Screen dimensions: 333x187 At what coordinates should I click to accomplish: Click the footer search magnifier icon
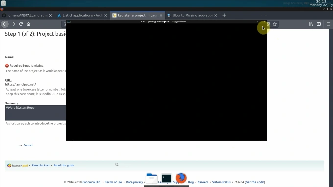(117, 165)
